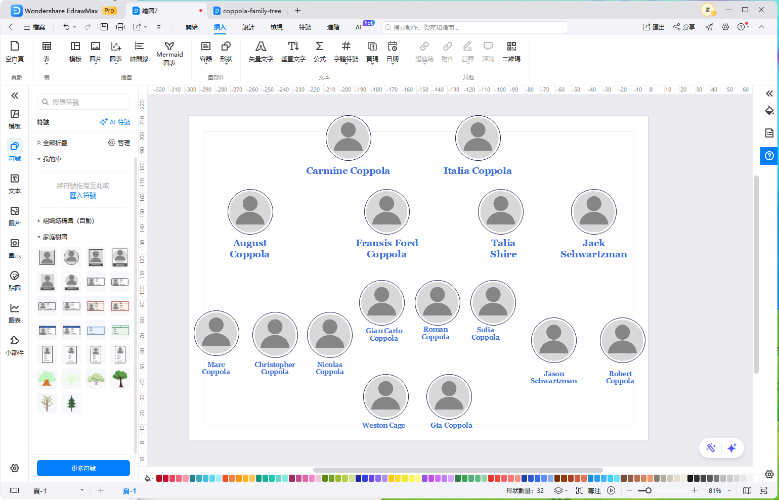
Task: Open the export options dropdown arrow in toolbar
Action: [x=145, y=27]
